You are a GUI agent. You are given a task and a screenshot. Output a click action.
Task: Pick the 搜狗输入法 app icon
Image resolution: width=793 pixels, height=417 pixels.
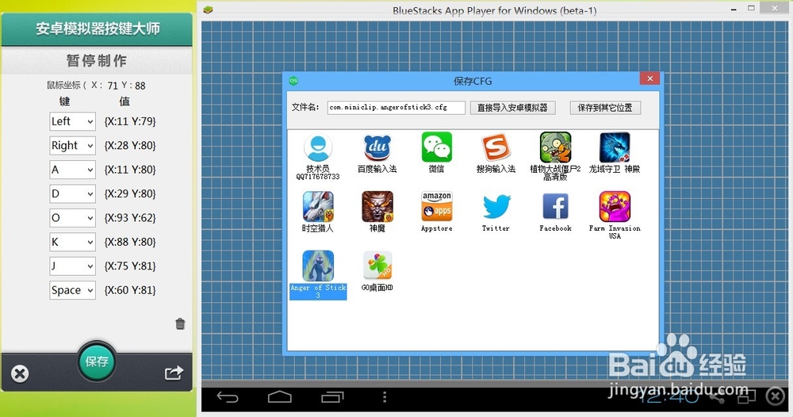coord(496,147)
